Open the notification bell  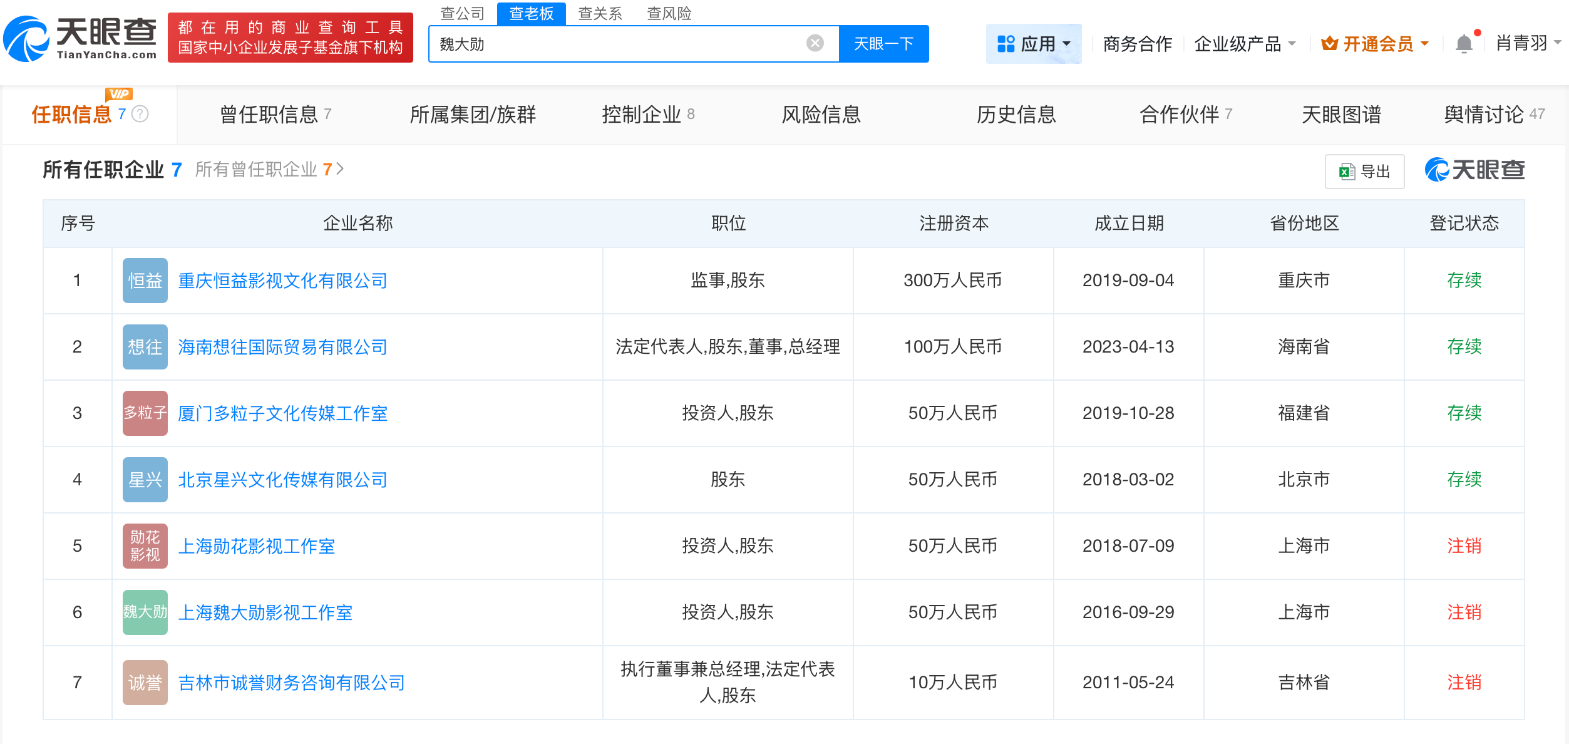coord(1463,43)
